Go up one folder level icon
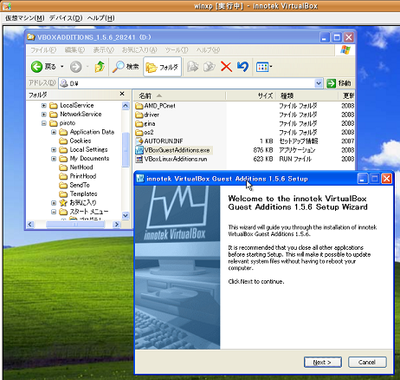 coord(100,67)
